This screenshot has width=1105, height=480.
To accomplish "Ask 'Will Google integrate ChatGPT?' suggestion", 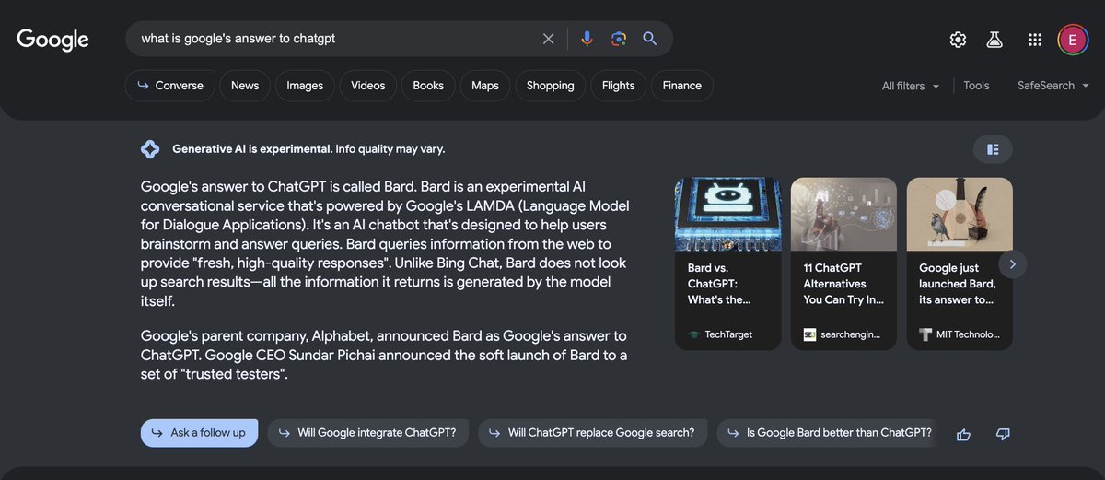I will tap(368, 433).
